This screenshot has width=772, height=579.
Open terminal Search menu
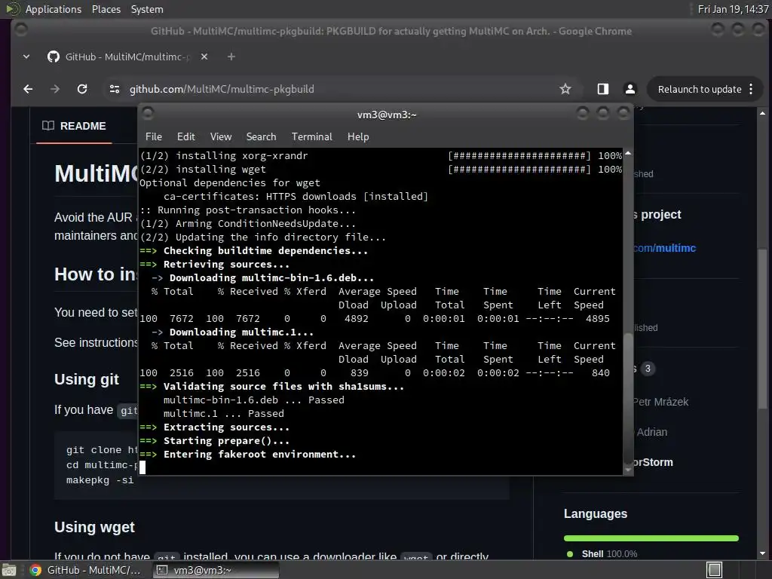[x=261, y=137]
